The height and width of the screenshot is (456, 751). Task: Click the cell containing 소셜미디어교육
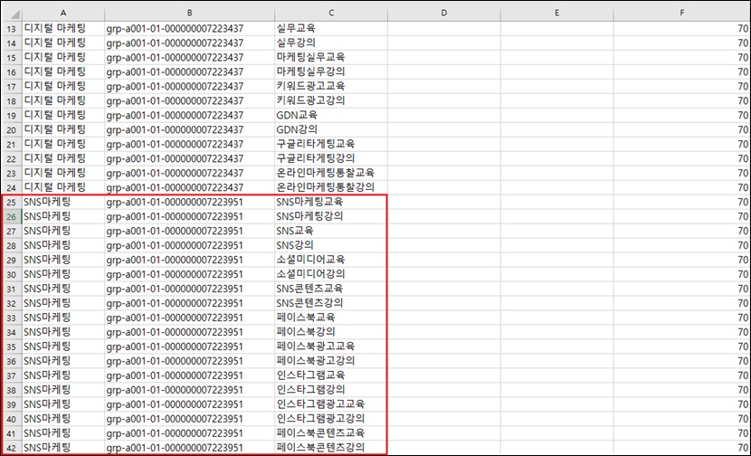331,260
